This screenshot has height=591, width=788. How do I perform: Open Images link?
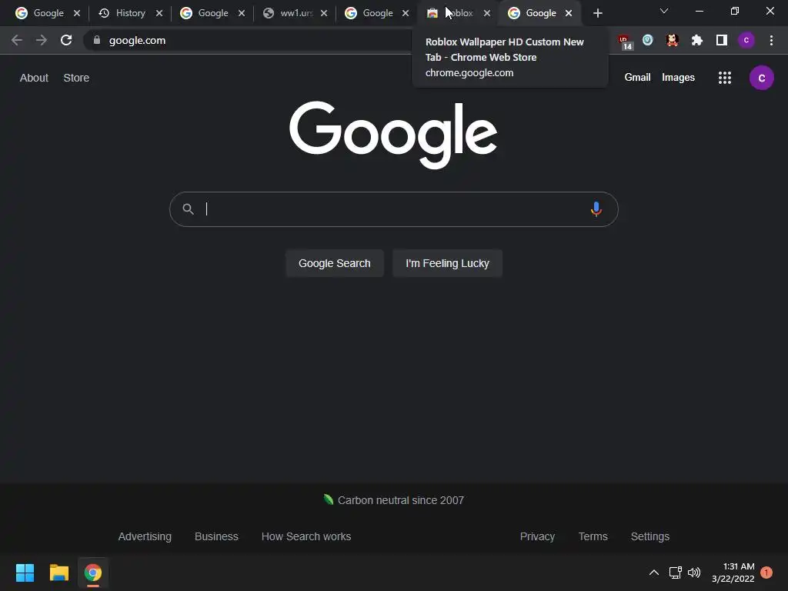tap(678, 78)
